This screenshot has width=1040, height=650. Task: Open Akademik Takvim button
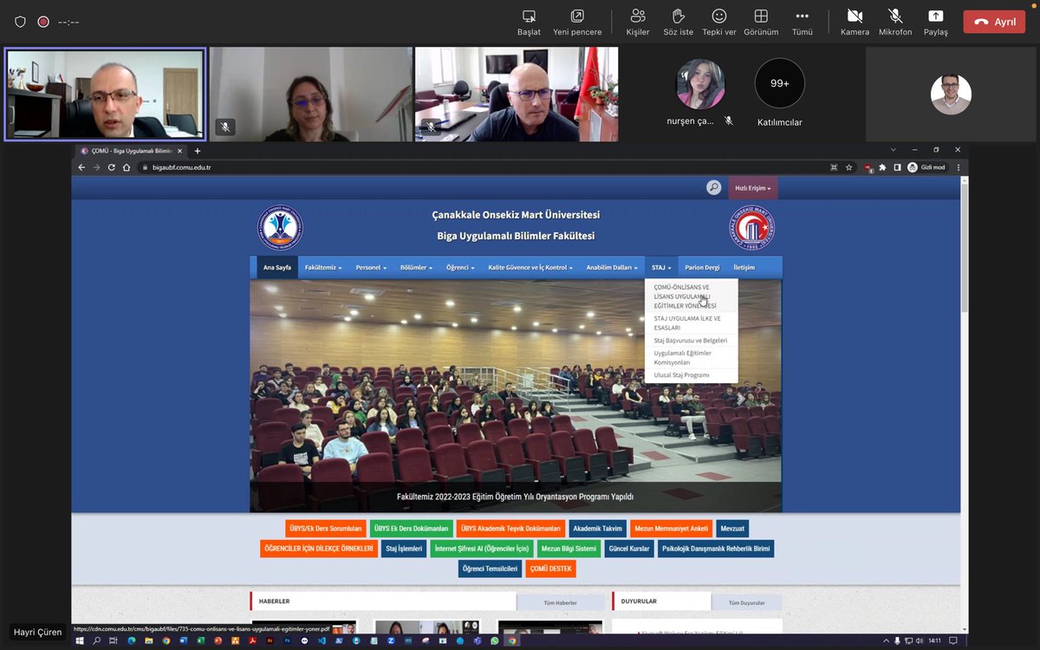point(598,528)
